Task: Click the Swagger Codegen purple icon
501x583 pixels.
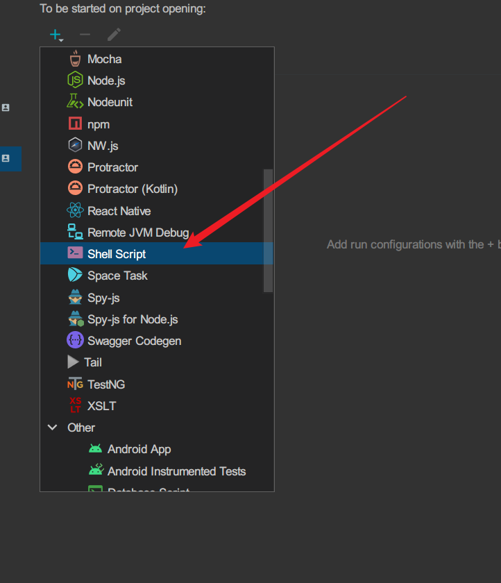Action: [x=75, y=341]
